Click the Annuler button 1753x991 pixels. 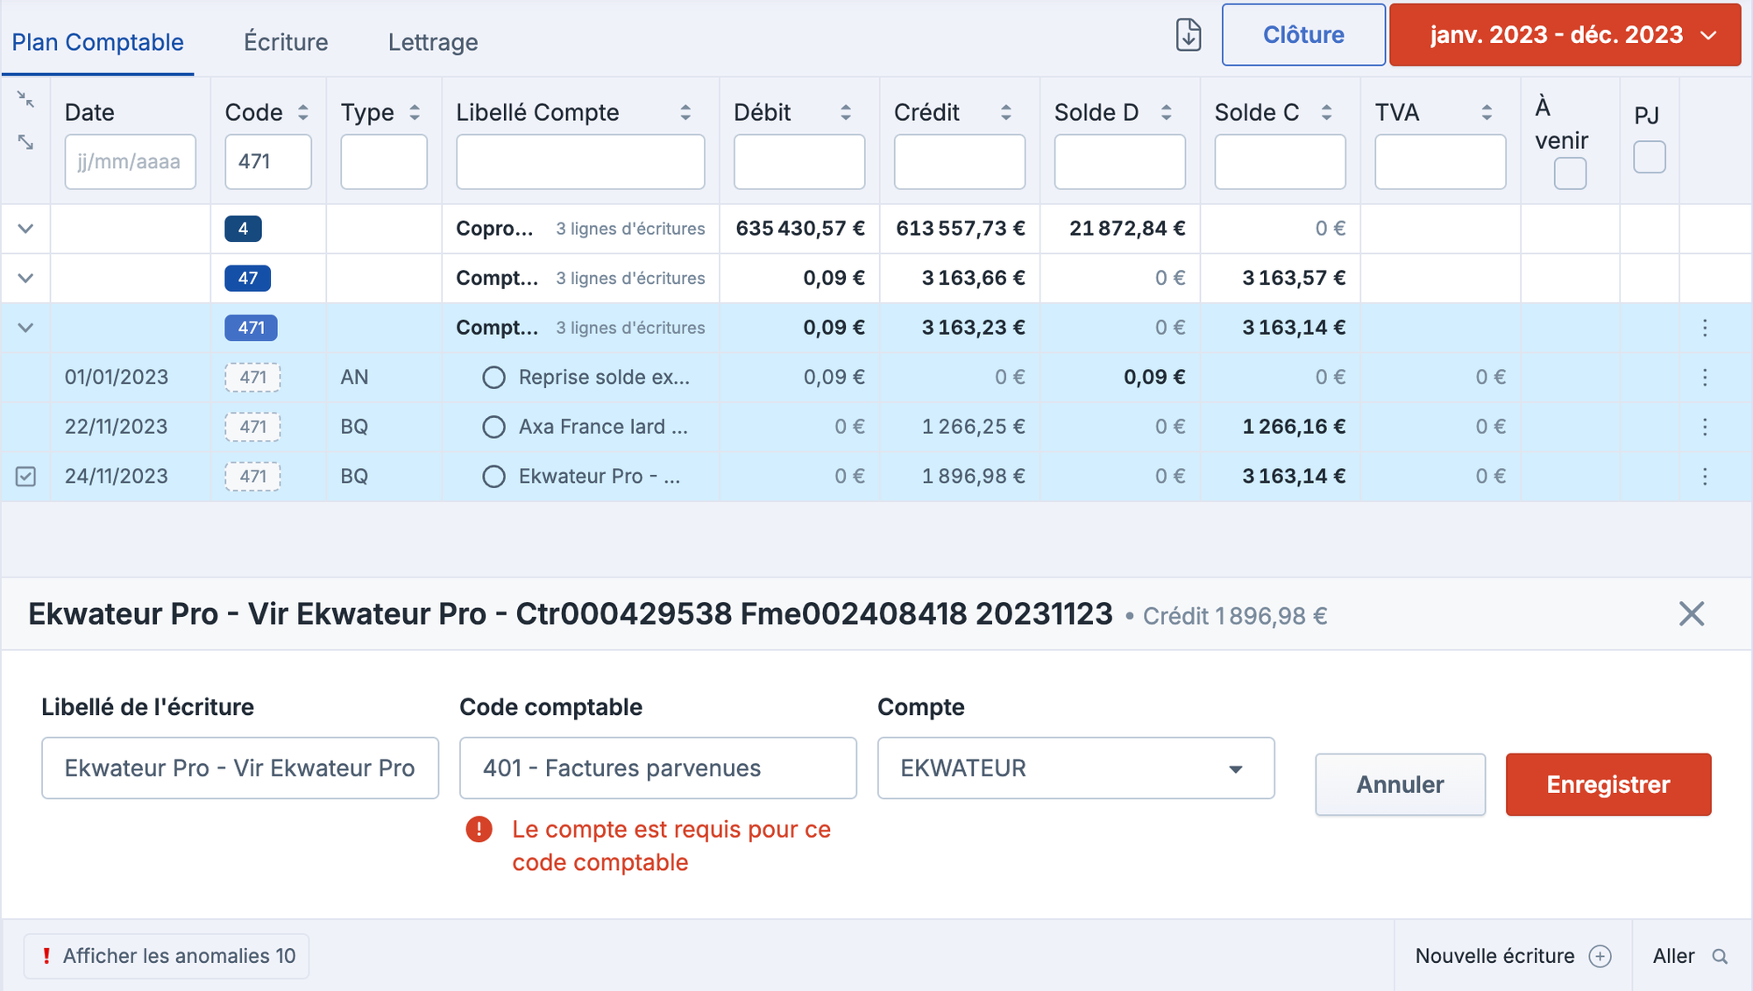click(x=1400, y=784)
